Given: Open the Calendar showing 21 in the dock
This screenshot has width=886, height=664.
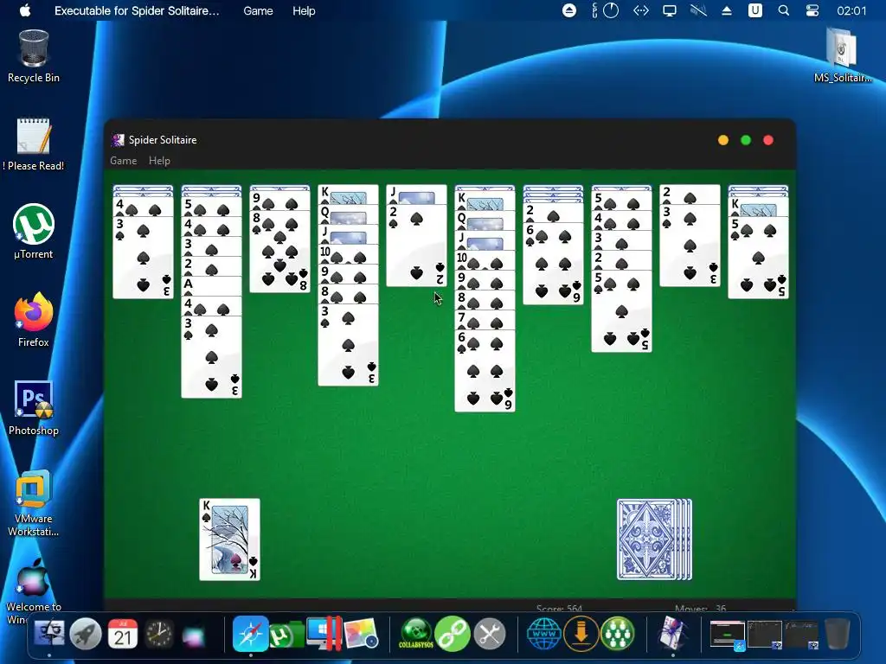Looking at the screenshot, I should tap(123, 634).
